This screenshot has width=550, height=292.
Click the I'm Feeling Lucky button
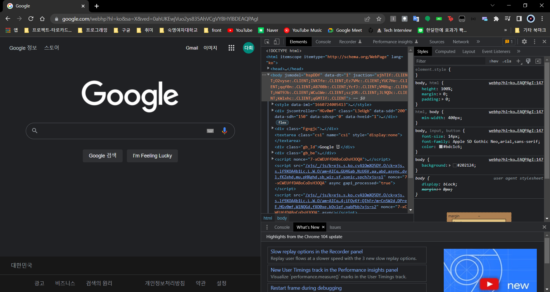[152, 156]
